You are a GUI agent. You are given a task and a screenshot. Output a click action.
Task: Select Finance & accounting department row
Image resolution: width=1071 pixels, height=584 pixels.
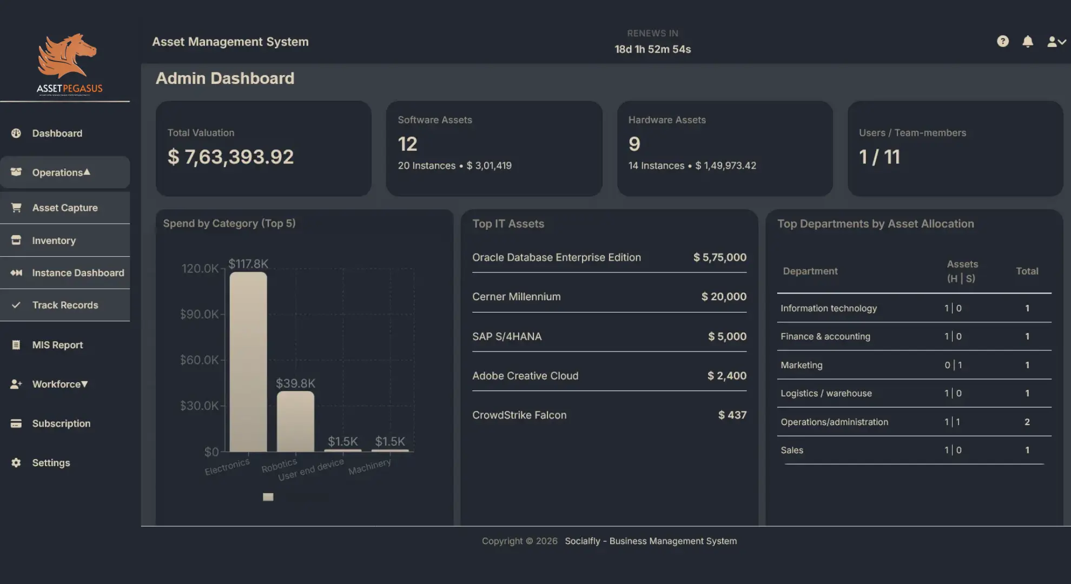click(x=914, y=336)
